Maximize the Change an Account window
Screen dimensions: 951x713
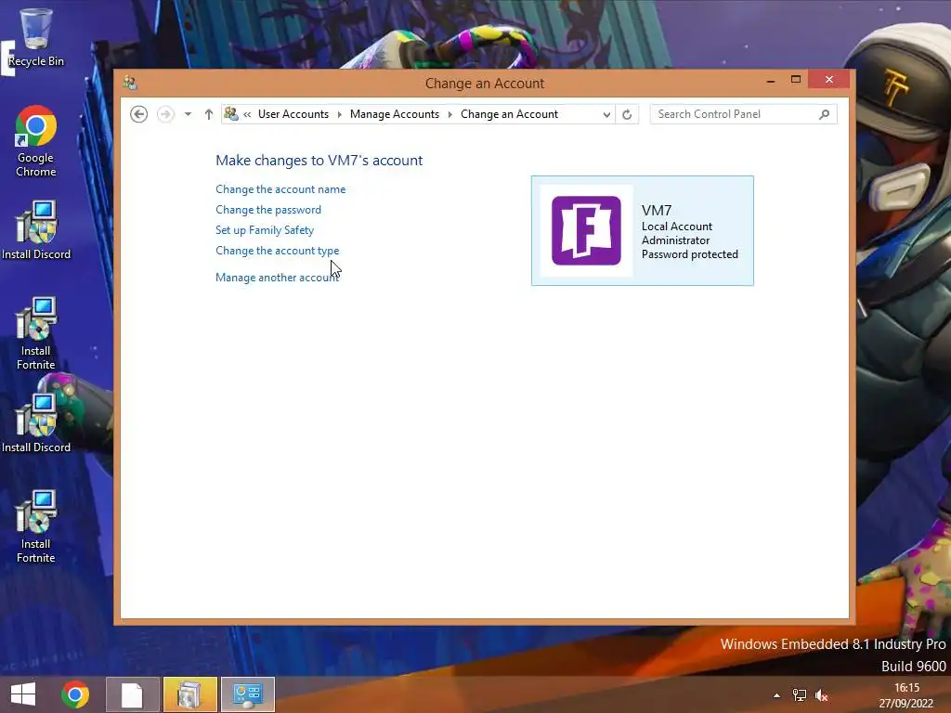(x=796, y=80)
